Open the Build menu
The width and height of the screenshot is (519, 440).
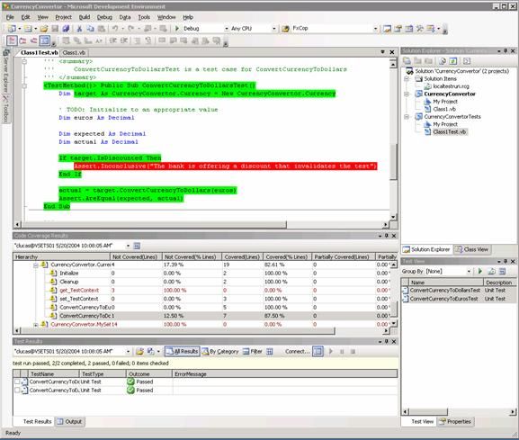coord(85,17)
